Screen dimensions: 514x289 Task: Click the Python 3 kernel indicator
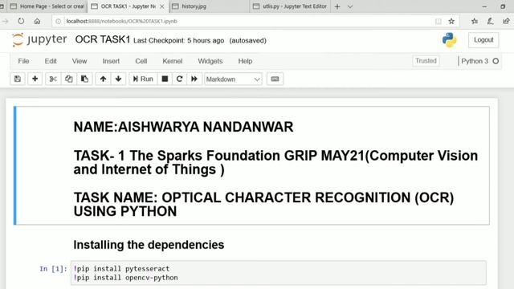(x=479, y=61)
